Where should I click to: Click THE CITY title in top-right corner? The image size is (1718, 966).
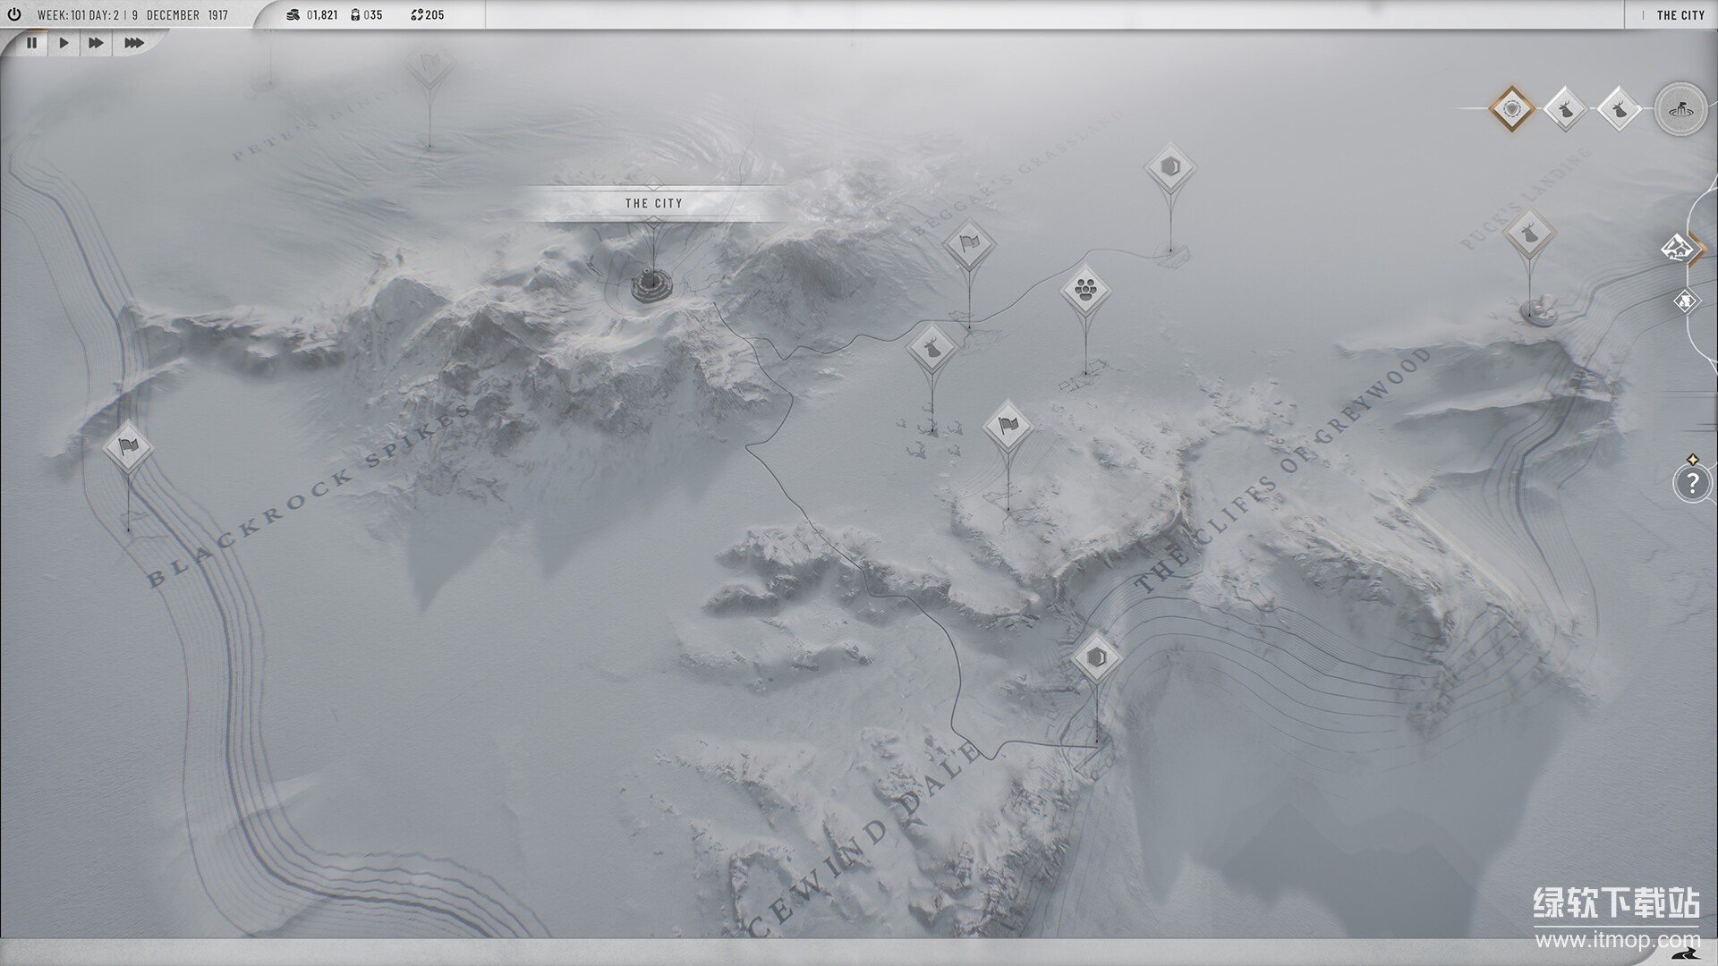(x=1680, y=15)
